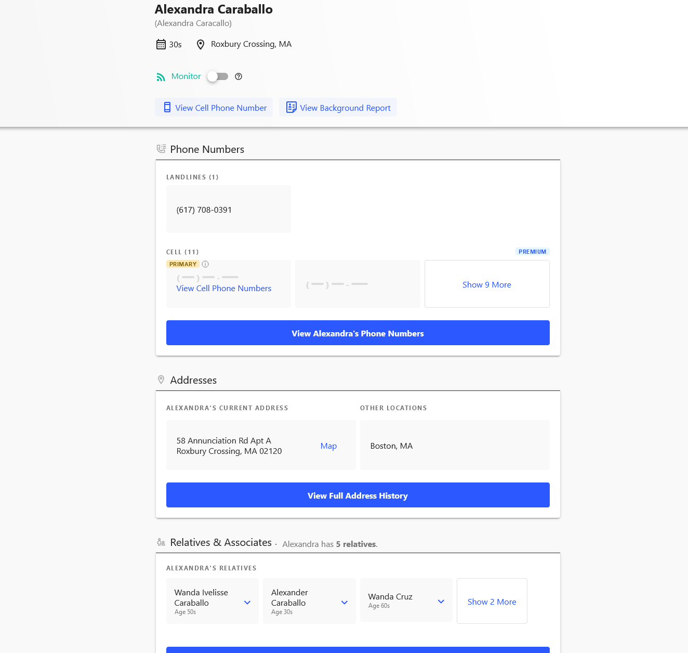
Task: Click View Alexandra's Phone Numbers button
Action: [358, 333]
